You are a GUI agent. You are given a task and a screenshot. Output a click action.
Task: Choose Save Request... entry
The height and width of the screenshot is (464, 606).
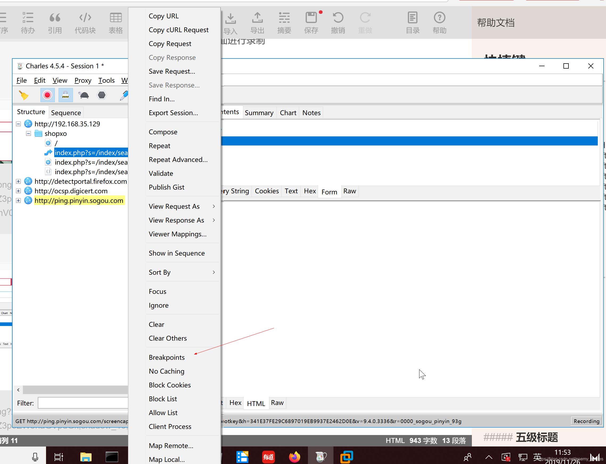[x=172, y=71]
